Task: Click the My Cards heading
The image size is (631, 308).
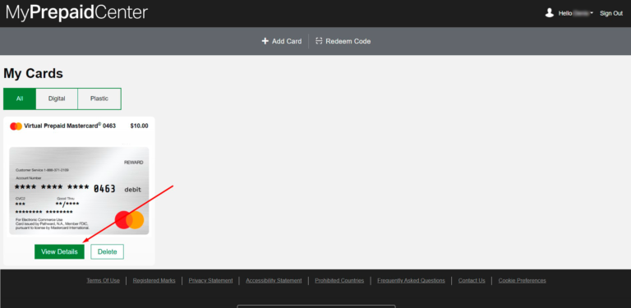Action: (x=34, y=74)
